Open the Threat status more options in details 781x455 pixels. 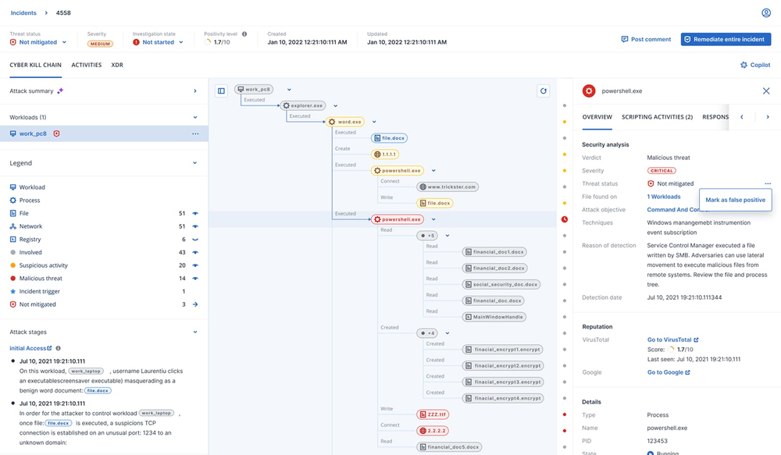point(768,183)
